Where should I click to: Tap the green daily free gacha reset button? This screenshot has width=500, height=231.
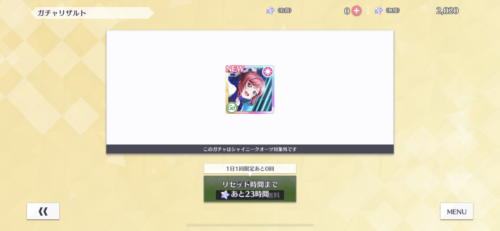(x=250, y=189)
